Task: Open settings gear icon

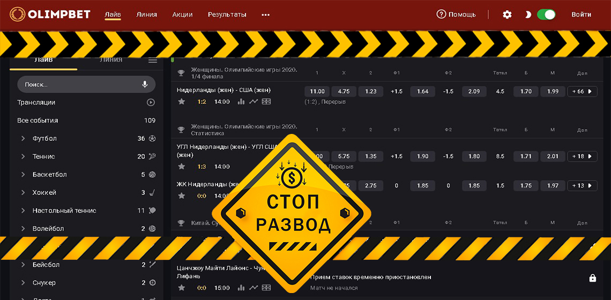Action: (x=507, y=15)
